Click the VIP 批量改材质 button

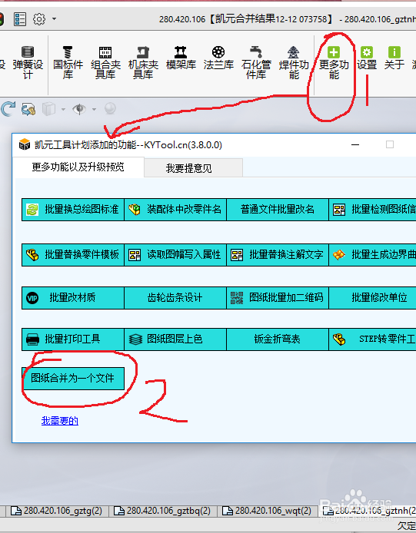pos(73,298)
